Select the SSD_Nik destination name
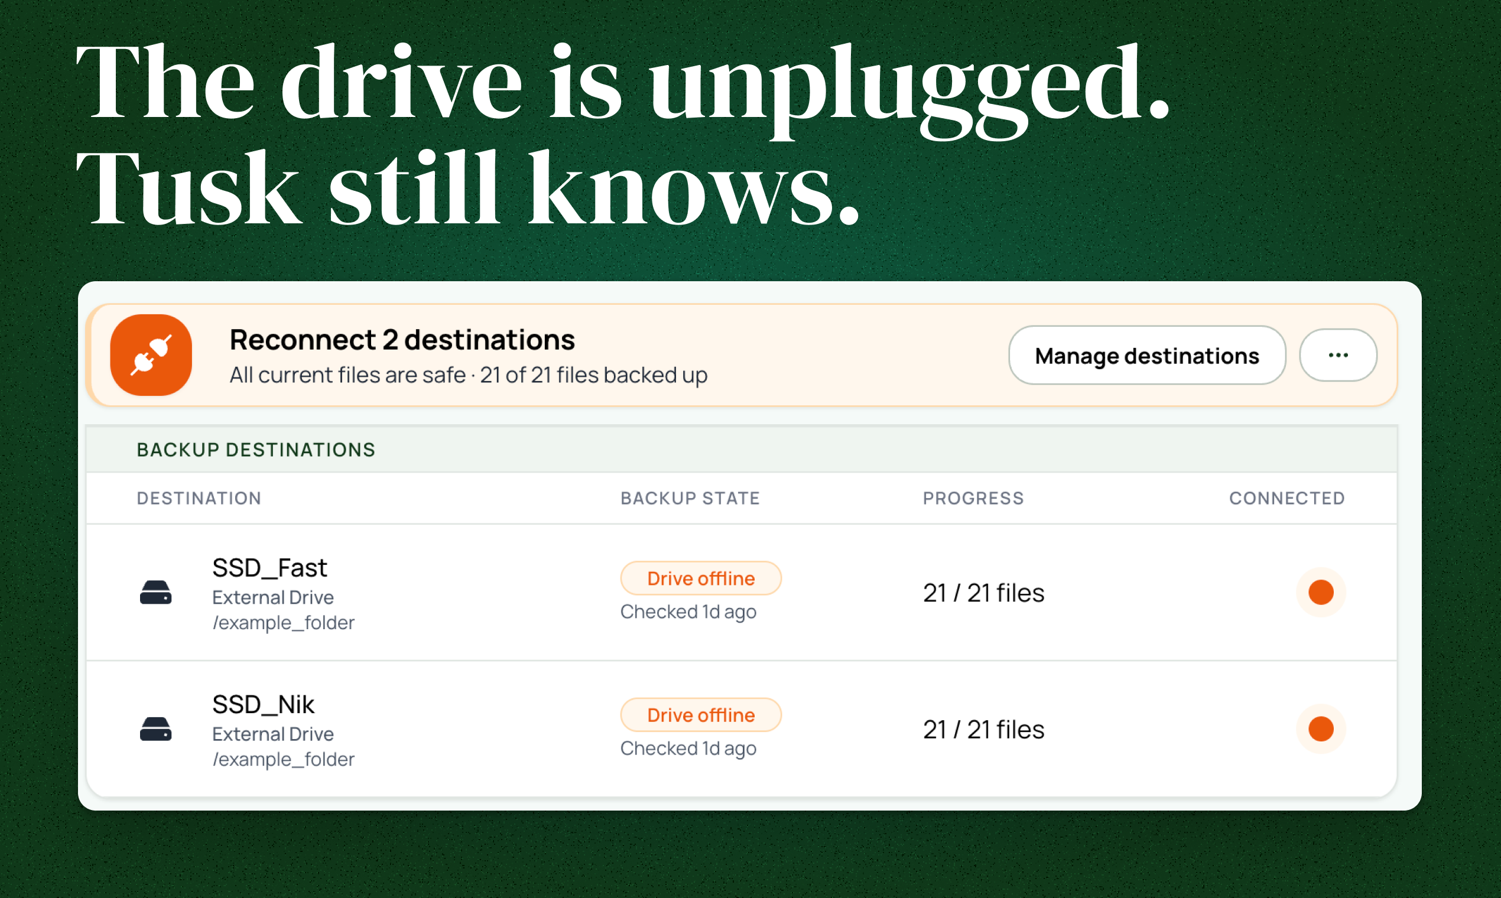1501x898 pixels. (264, 705)
